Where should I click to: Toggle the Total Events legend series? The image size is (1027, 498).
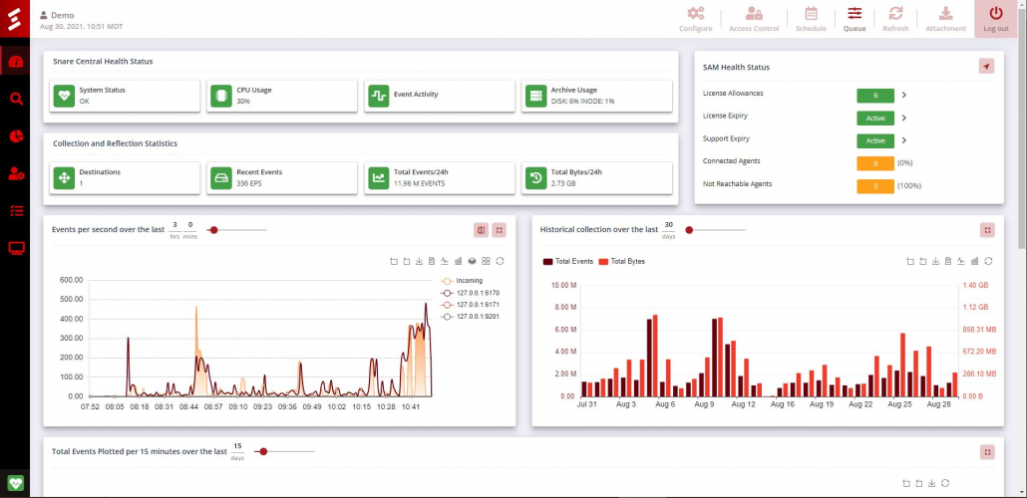pyautogui.click(x=568, y=261)
